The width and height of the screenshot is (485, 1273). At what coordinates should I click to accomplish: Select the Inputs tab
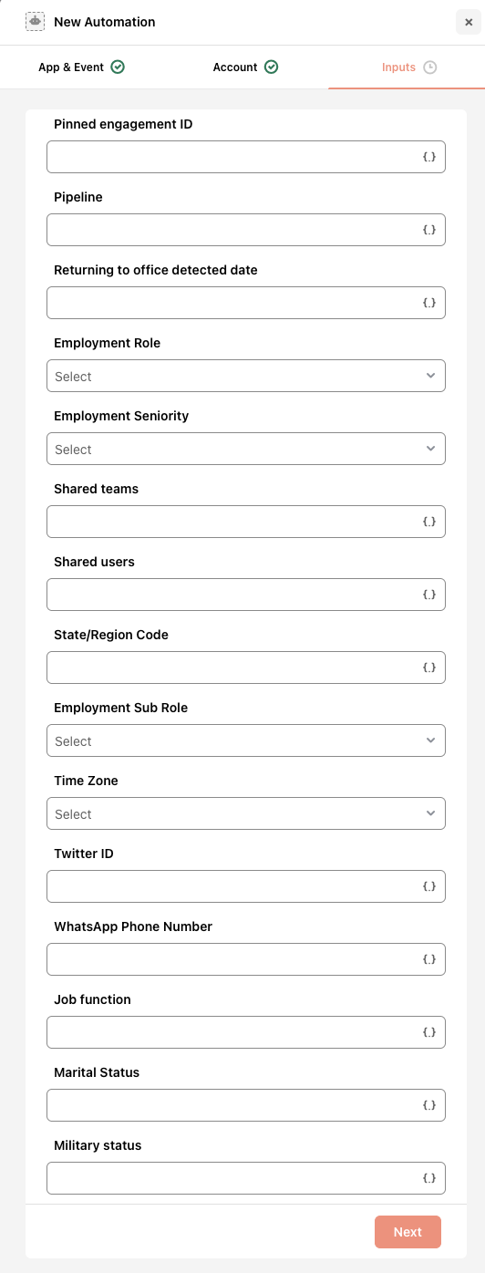408,67
